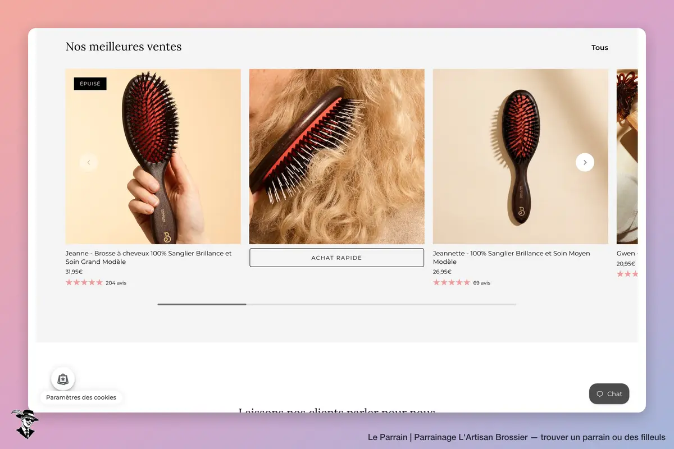Go to next products with right carousel arrow

(585, 162)
